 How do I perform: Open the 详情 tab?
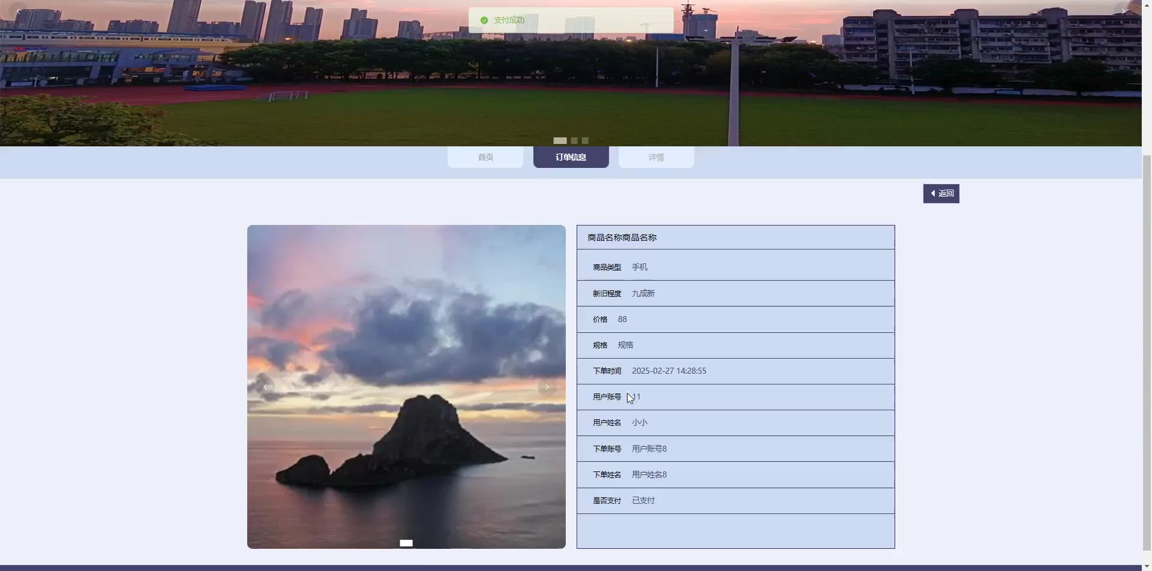pyautogui.click(x=656, y=157)
